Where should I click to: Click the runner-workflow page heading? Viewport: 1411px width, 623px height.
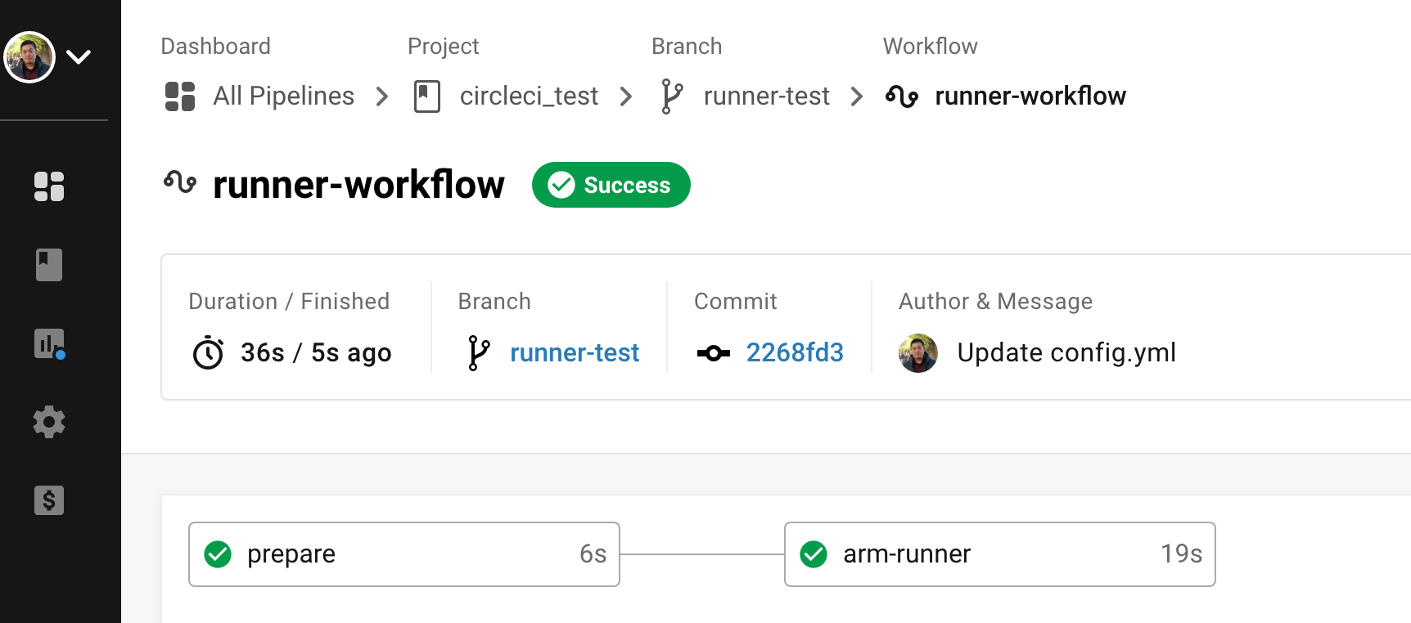[358, 185]
